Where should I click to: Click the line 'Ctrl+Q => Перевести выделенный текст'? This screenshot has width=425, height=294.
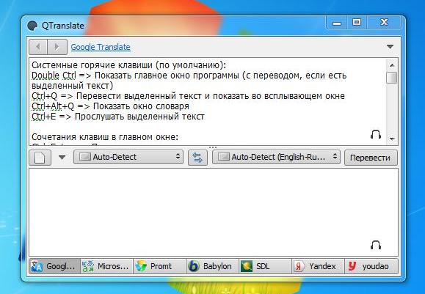[x=188, y=96]
